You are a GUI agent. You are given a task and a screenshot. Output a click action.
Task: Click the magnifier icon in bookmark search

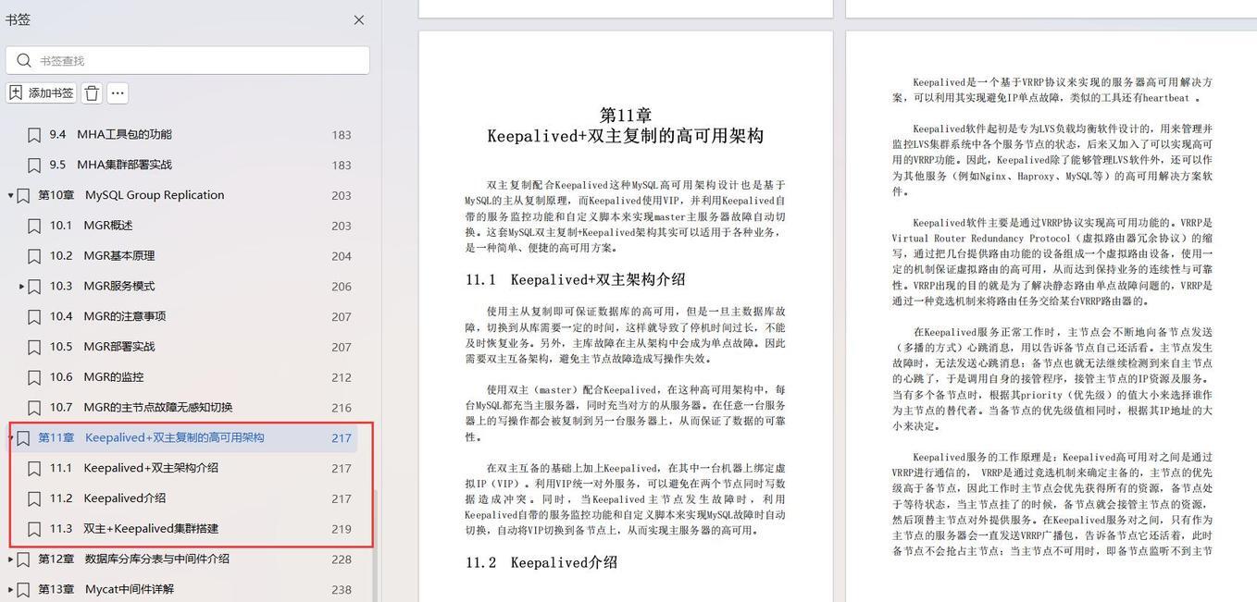pos(24,60)
